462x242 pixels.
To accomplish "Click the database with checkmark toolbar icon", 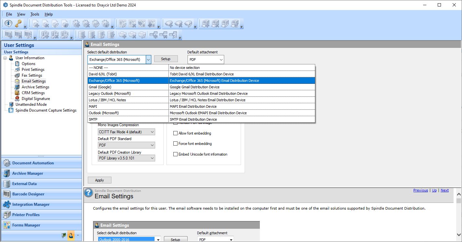I will (111, 34).
